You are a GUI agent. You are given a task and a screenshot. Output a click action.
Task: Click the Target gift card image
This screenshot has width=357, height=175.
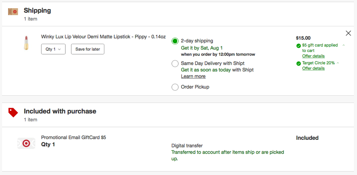pyautogui.click(x=26, y=143)
